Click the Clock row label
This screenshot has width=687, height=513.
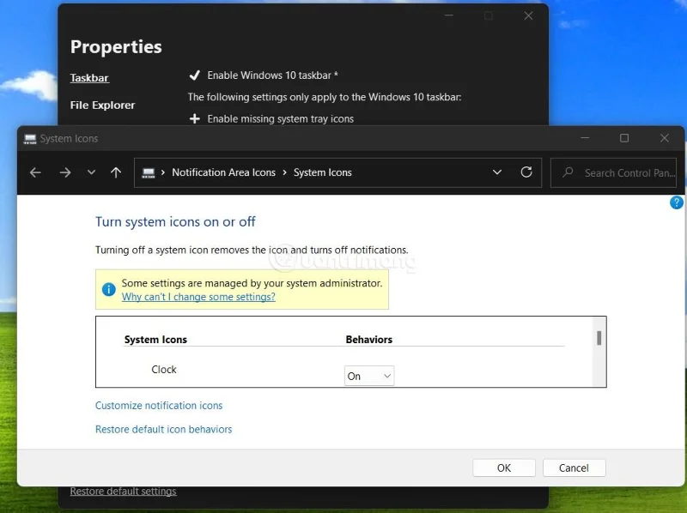click(x=164, y=370)
